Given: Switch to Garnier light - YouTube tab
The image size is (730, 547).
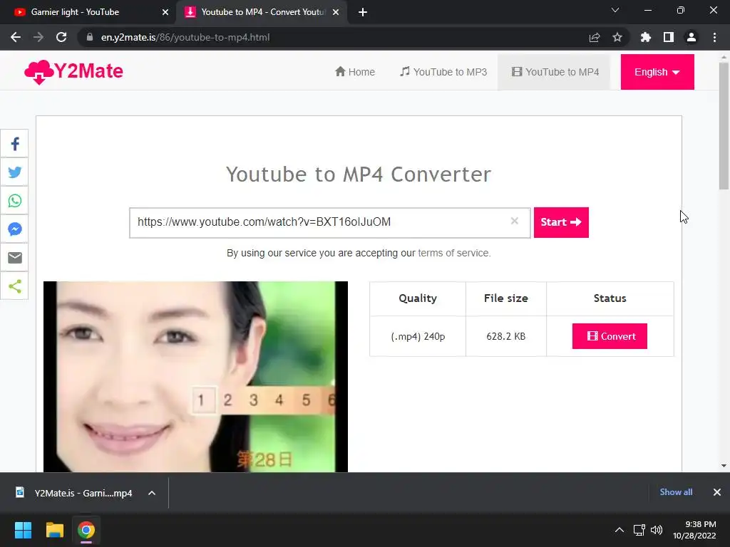Looking at the screenshot, I should pyautogui.click(x=88, y=12).
